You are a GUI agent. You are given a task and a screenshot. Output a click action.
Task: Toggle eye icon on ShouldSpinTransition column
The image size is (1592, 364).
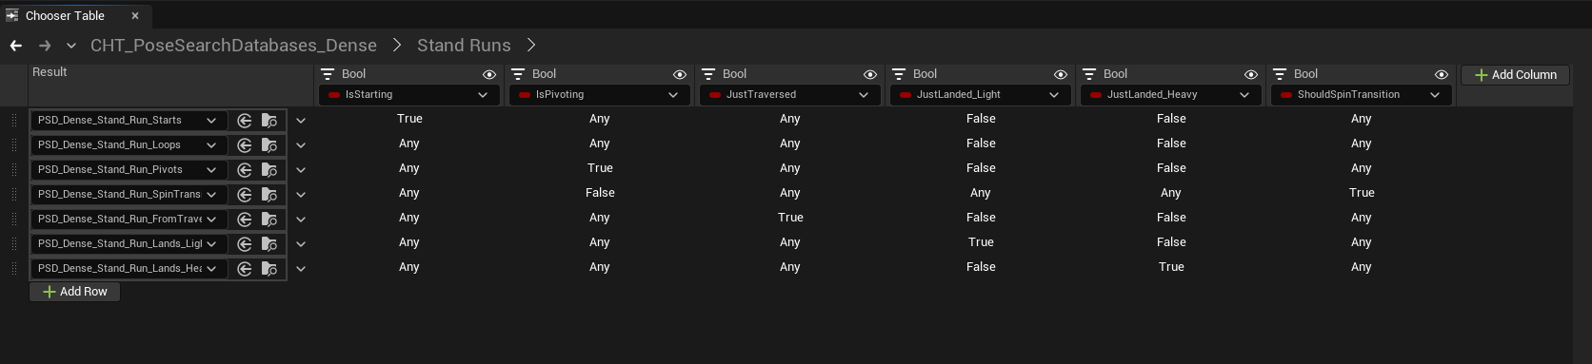coord(1442,74)
